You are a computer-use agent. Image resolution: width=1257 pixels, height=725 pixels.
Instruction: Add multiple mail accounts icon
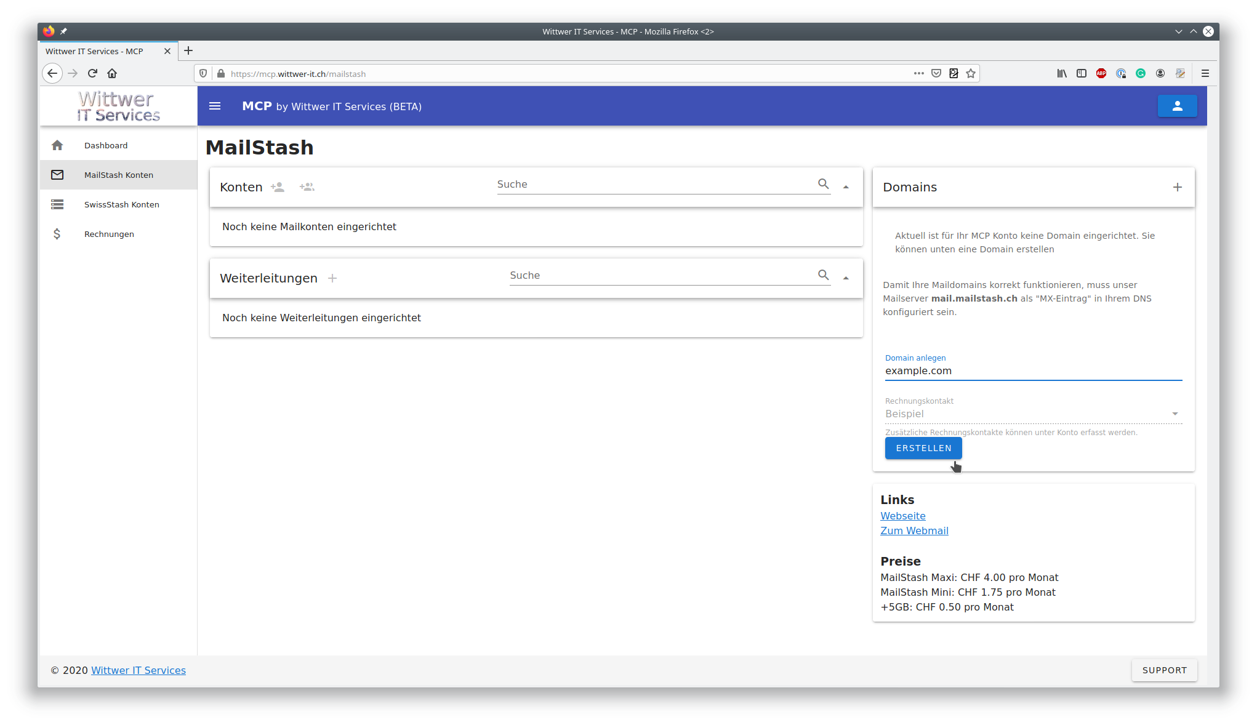[x=307, y=187]
